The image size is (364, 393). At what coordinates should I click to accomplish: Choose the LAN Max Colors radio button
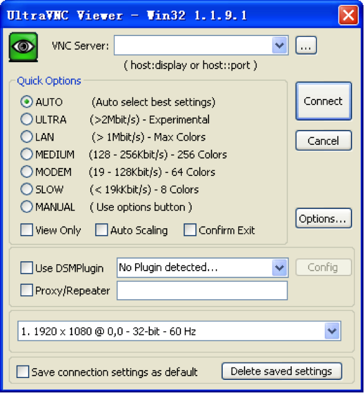[27, 137]
